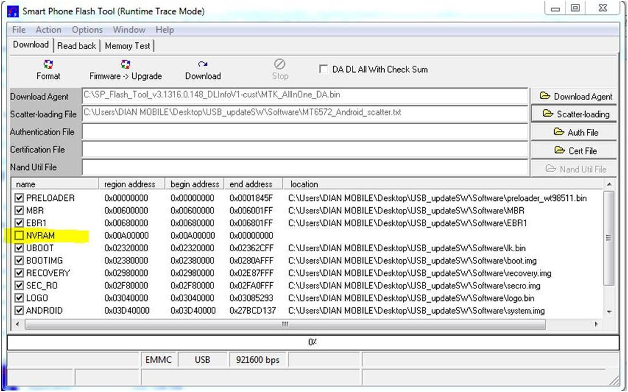Uncheck the MBR partition checkbox

click(x=19, y=210)
